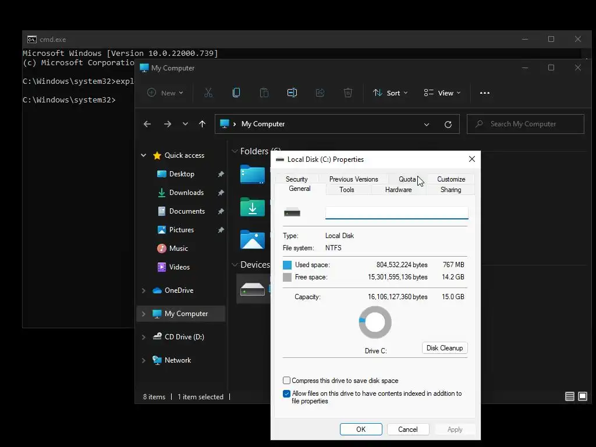Click Cancel in Properties dialog
Screen dimensions: 596x447
point(408,429)
